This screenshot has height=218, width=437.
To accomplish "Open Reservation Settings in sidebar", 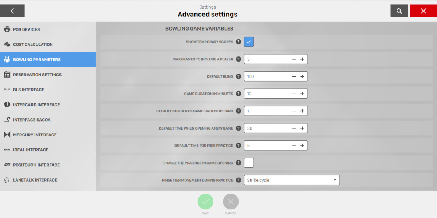I will click(x=37, y=75).
